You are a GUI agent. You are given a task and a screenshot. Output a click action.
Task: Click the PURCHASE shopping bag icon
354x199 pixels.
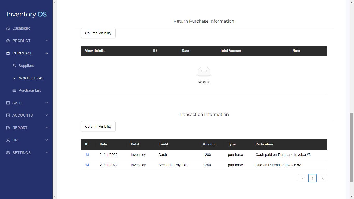tap(8, 53)
